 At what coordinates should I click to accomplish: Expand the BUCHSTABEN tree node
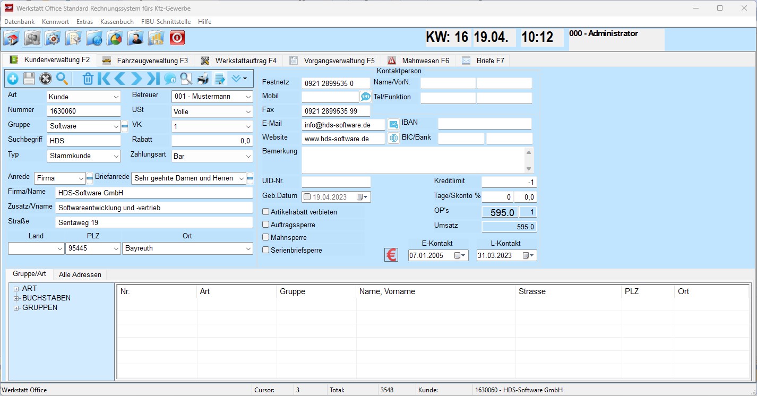pyautogui.click(x=16, y=298)
